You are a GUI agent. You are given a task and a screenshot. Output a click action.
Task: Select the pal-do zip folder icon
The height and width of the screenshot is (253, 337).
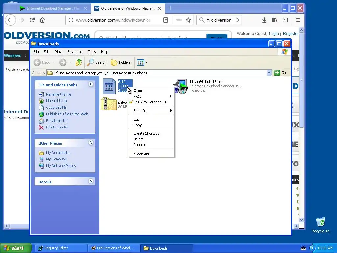(109, 104)
